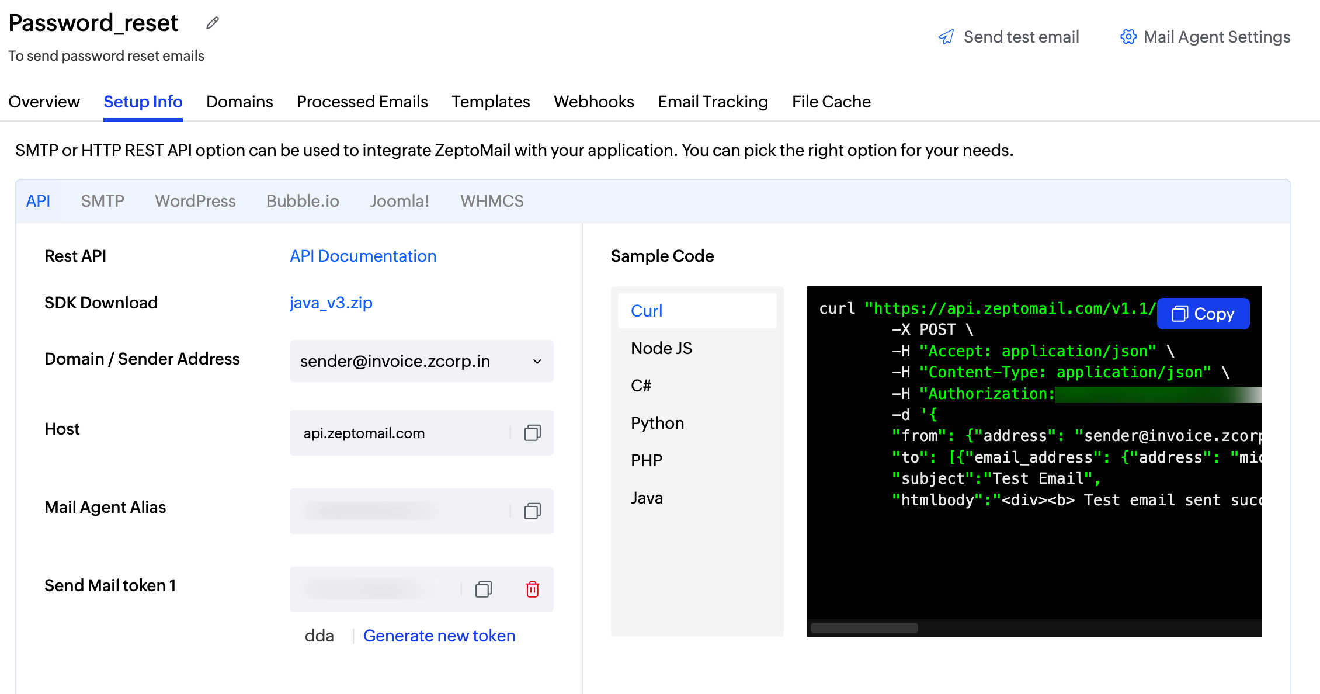Copy Send Mail token 1
Image resolution: width=1320 pixels, height=694 pixels.
[484, 589]
